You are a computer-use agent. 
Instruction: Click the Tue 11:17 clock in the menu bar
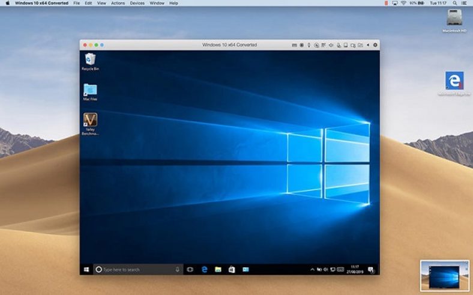coord(438,3)
